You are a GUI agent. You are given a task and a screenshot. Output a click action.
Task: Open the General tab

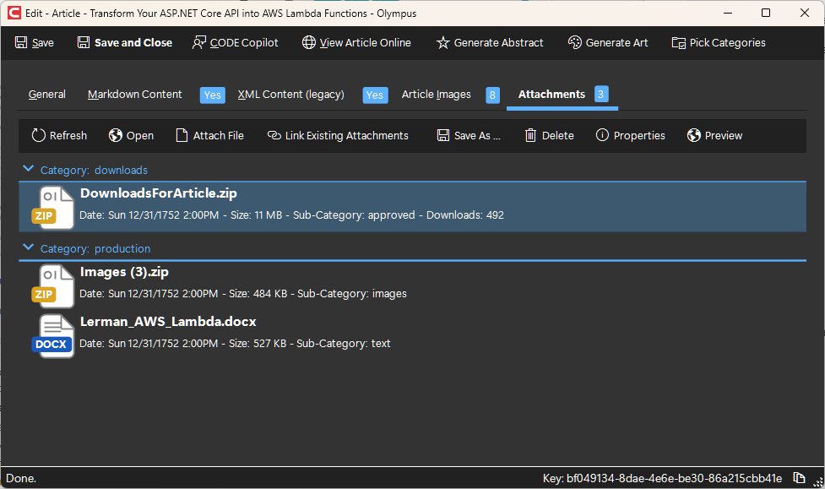46,95
